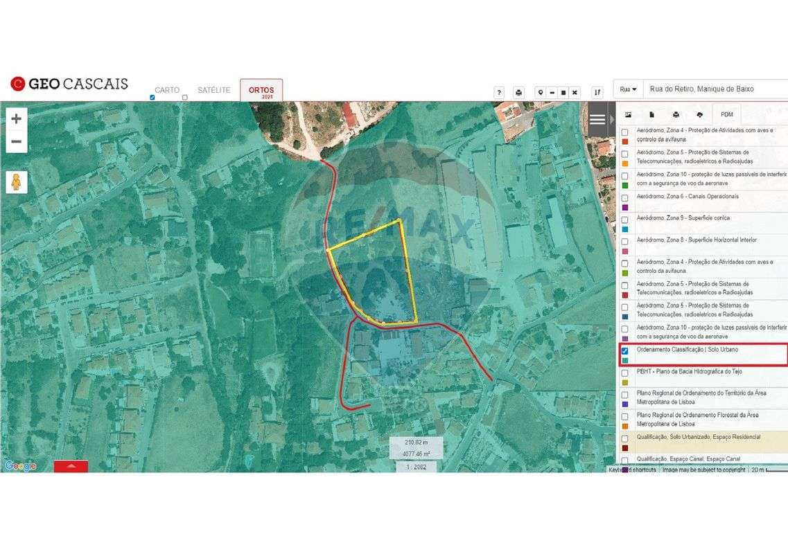This screenshot has width=788, height=554.
Task: Check the Aeródromo Zona 5 layer with orange swatch
Action: [x=624, y=154]
